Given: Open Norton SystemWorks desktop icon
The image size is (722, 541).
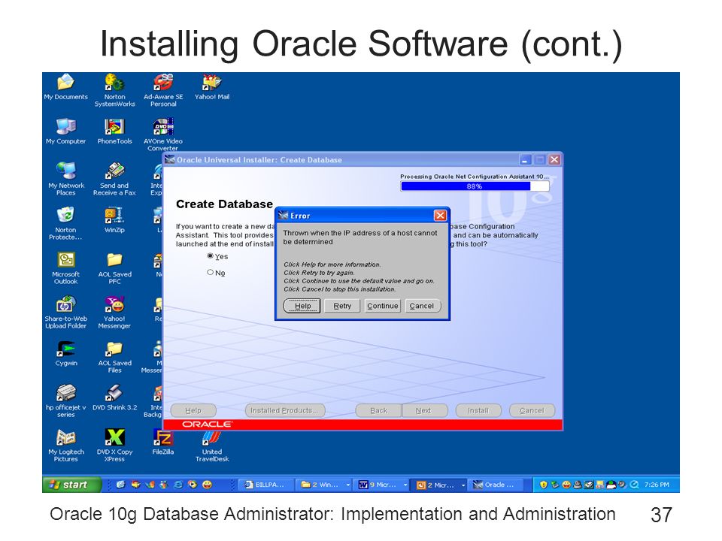Looking at the screenshot, I should pyautogui.click(x=114, y=91).
